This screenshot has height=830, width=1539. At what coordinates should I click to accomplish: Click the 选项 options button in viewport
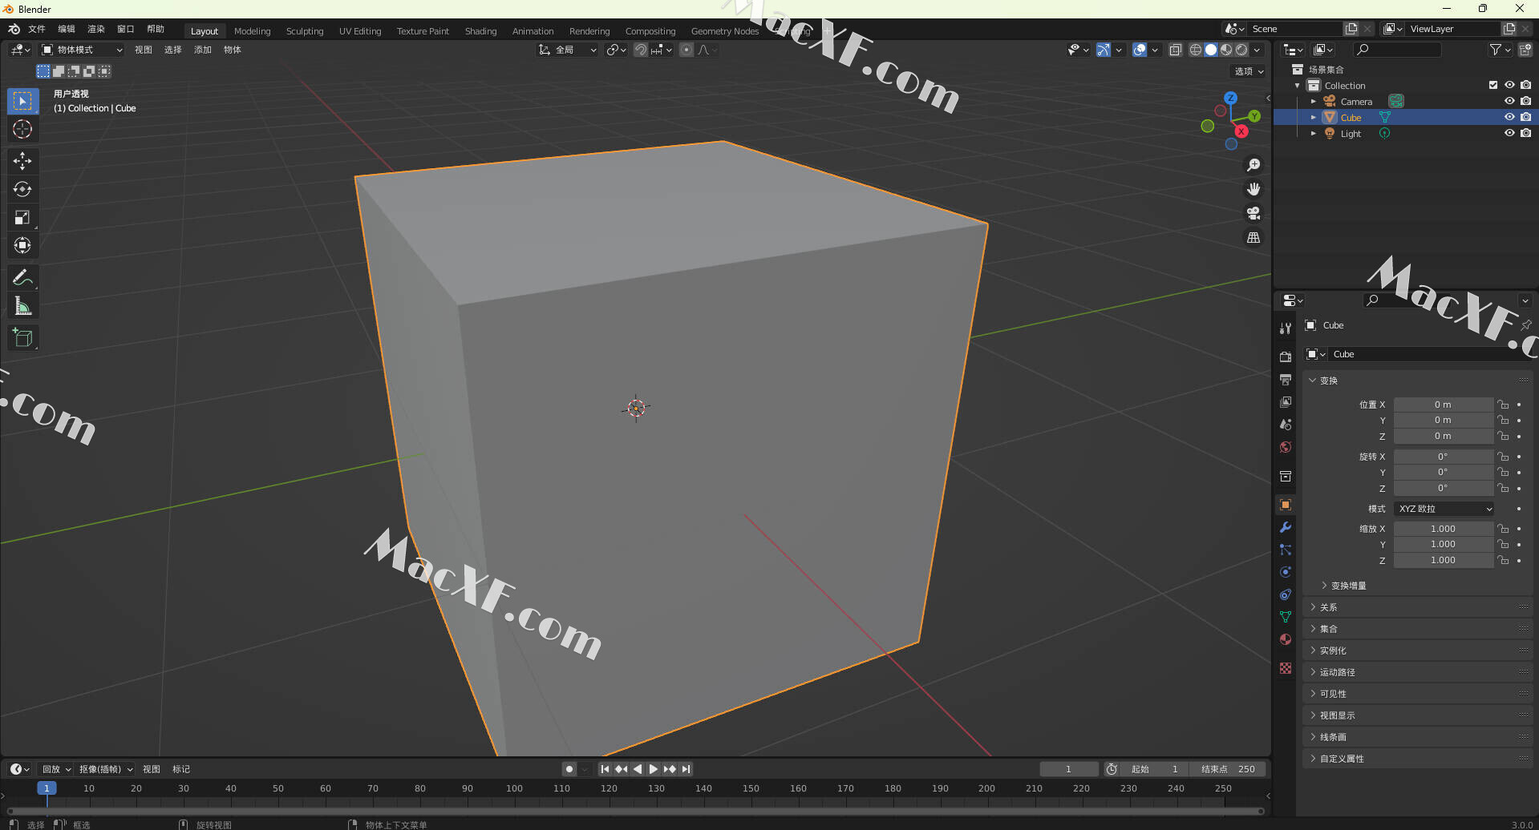1248,71
